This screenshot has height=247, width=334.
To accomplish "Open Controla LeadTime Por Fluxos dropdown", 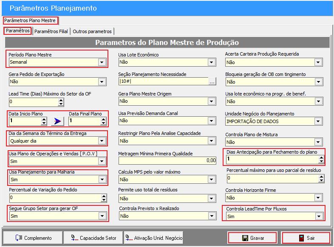I will tap(318, 217).
